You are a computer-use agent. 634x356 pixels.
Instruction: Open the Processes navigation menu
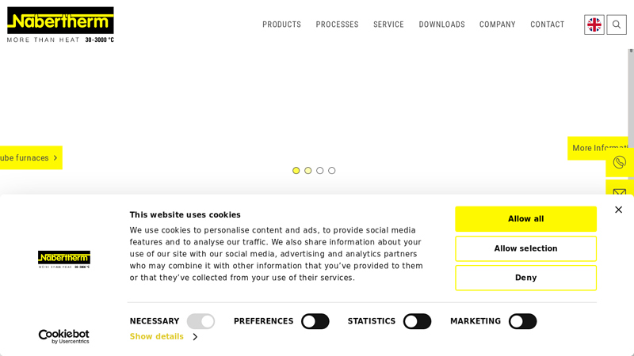point(337,25)
